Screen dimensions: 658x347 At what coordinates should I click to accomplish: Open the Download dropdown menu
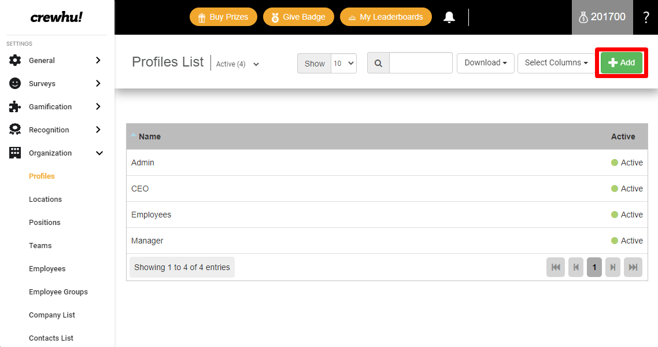tap(485, 63)
